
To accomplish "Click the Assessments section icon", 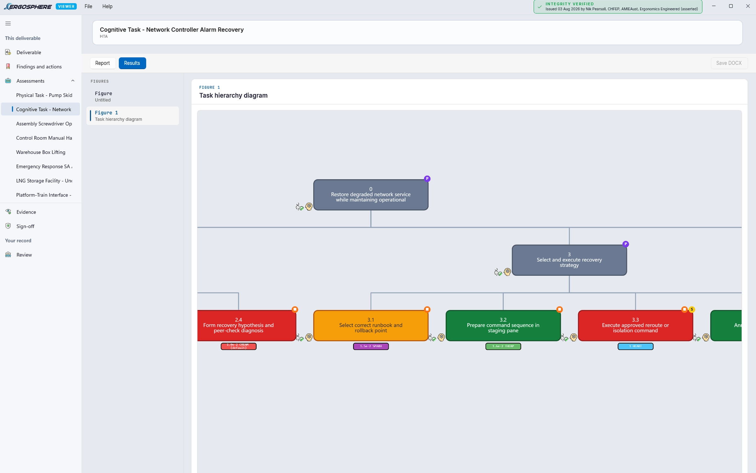I will [8, 81].
